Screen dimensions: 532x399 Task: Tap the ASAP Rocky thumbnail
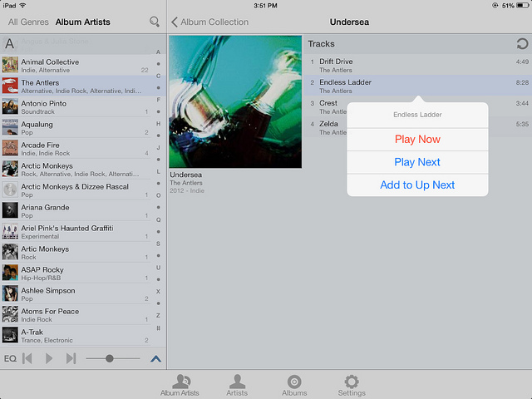(10, 273)
